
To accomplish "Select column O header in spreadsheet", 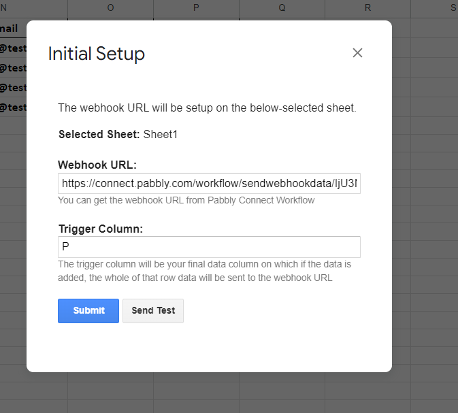I will 110,8.
